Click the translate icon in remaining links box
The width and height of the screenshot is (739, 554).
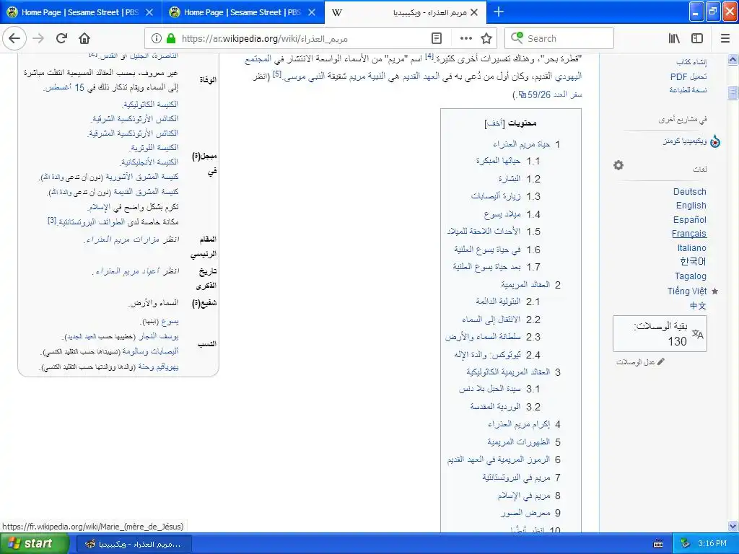click(698, 335)
